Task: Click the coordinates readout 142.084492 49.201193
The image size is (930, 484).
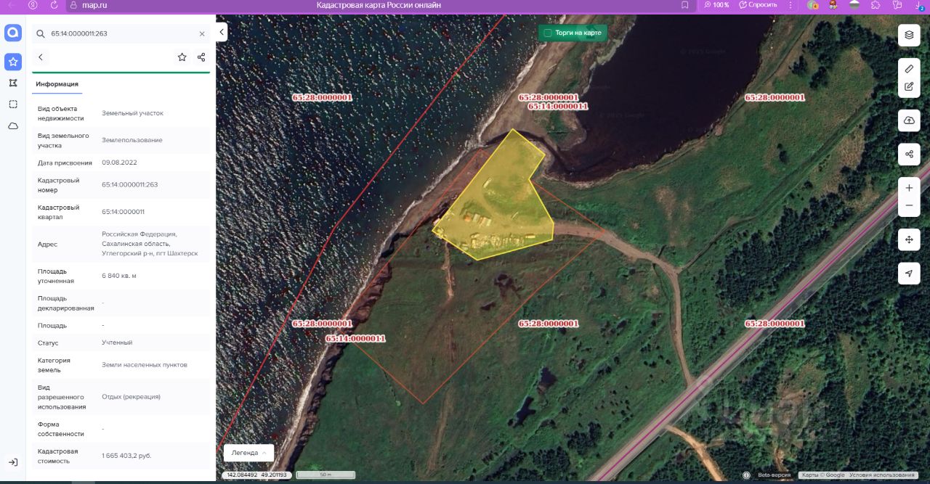Action: (x=257, y=475)
